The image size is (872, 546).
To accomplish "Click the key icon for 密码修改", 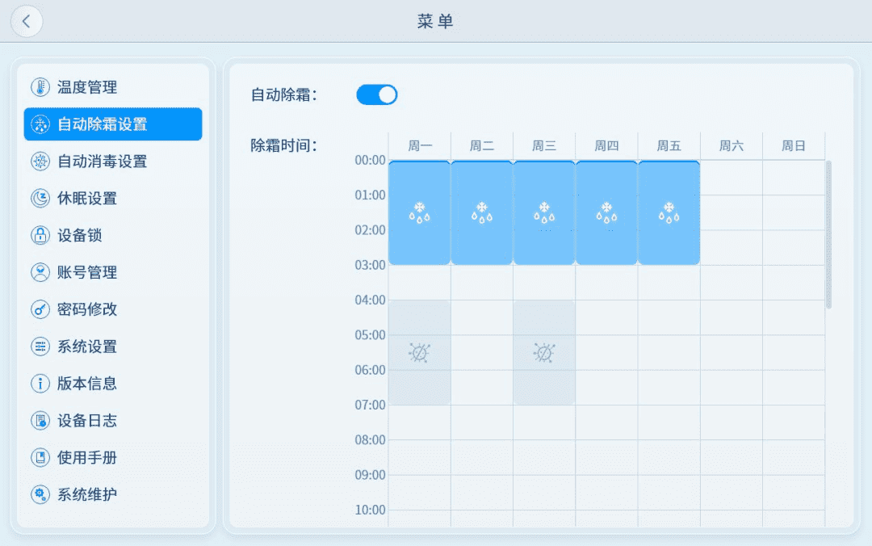I will tap(40, 309).
